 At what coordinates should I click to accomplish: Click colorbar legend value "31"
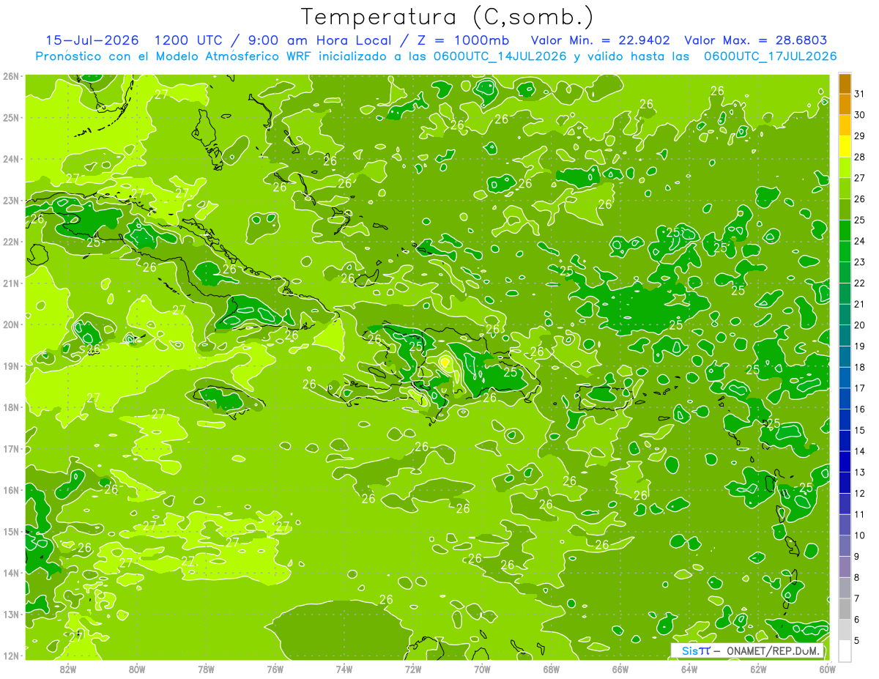tap(860, 94)
